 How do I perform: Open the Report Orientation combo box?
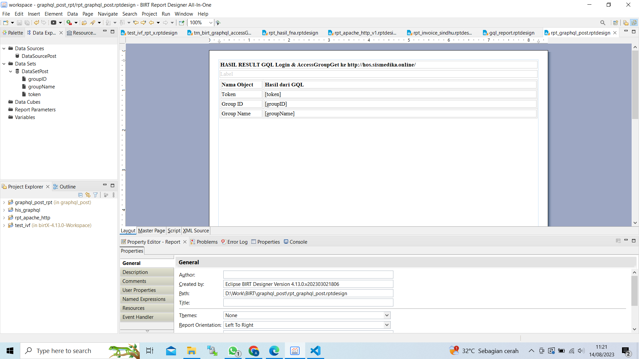tap(307, 325)
